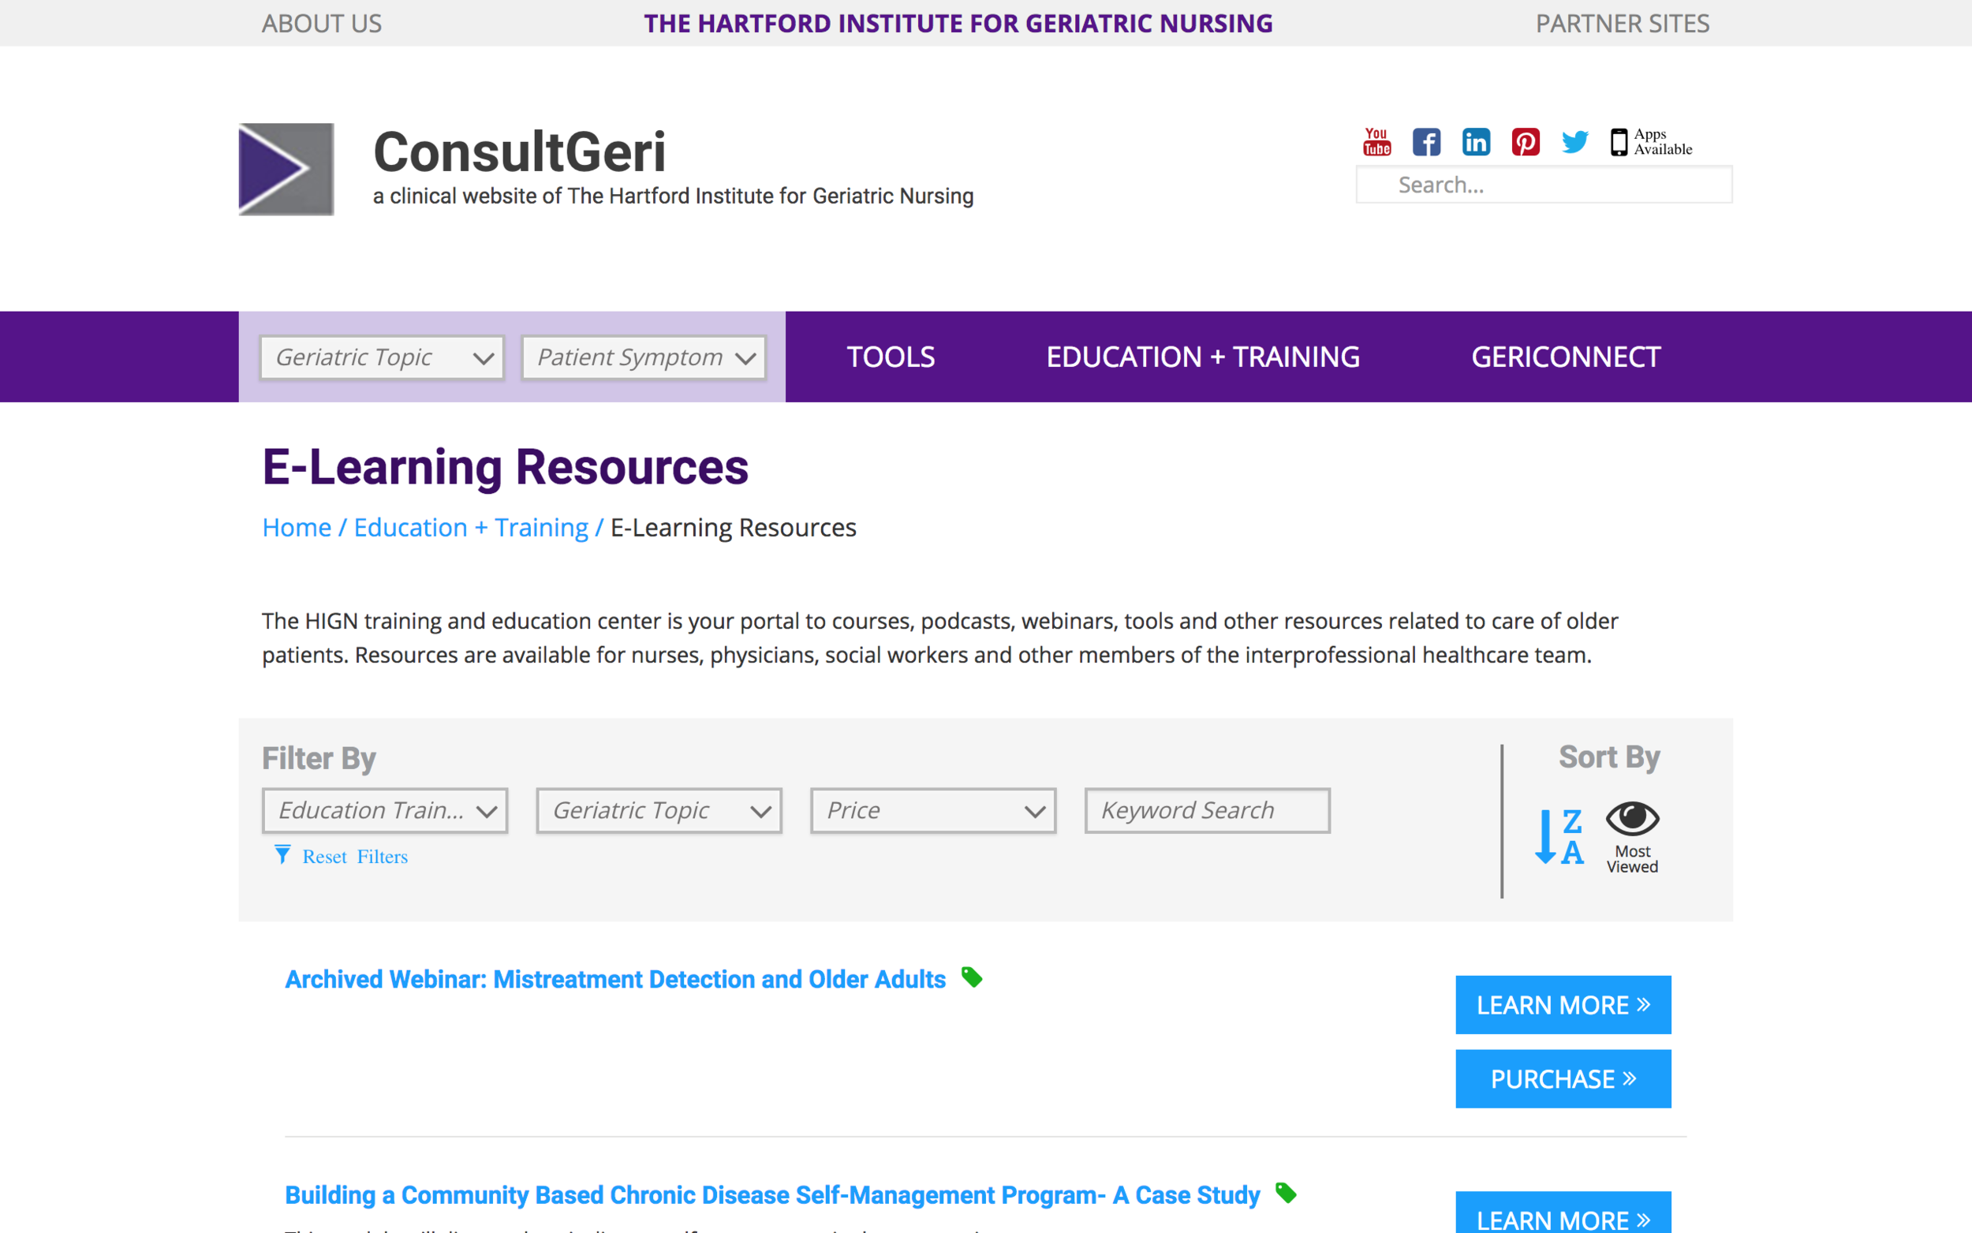Click the funnel icon beside Reset Filters

(282, 854)
